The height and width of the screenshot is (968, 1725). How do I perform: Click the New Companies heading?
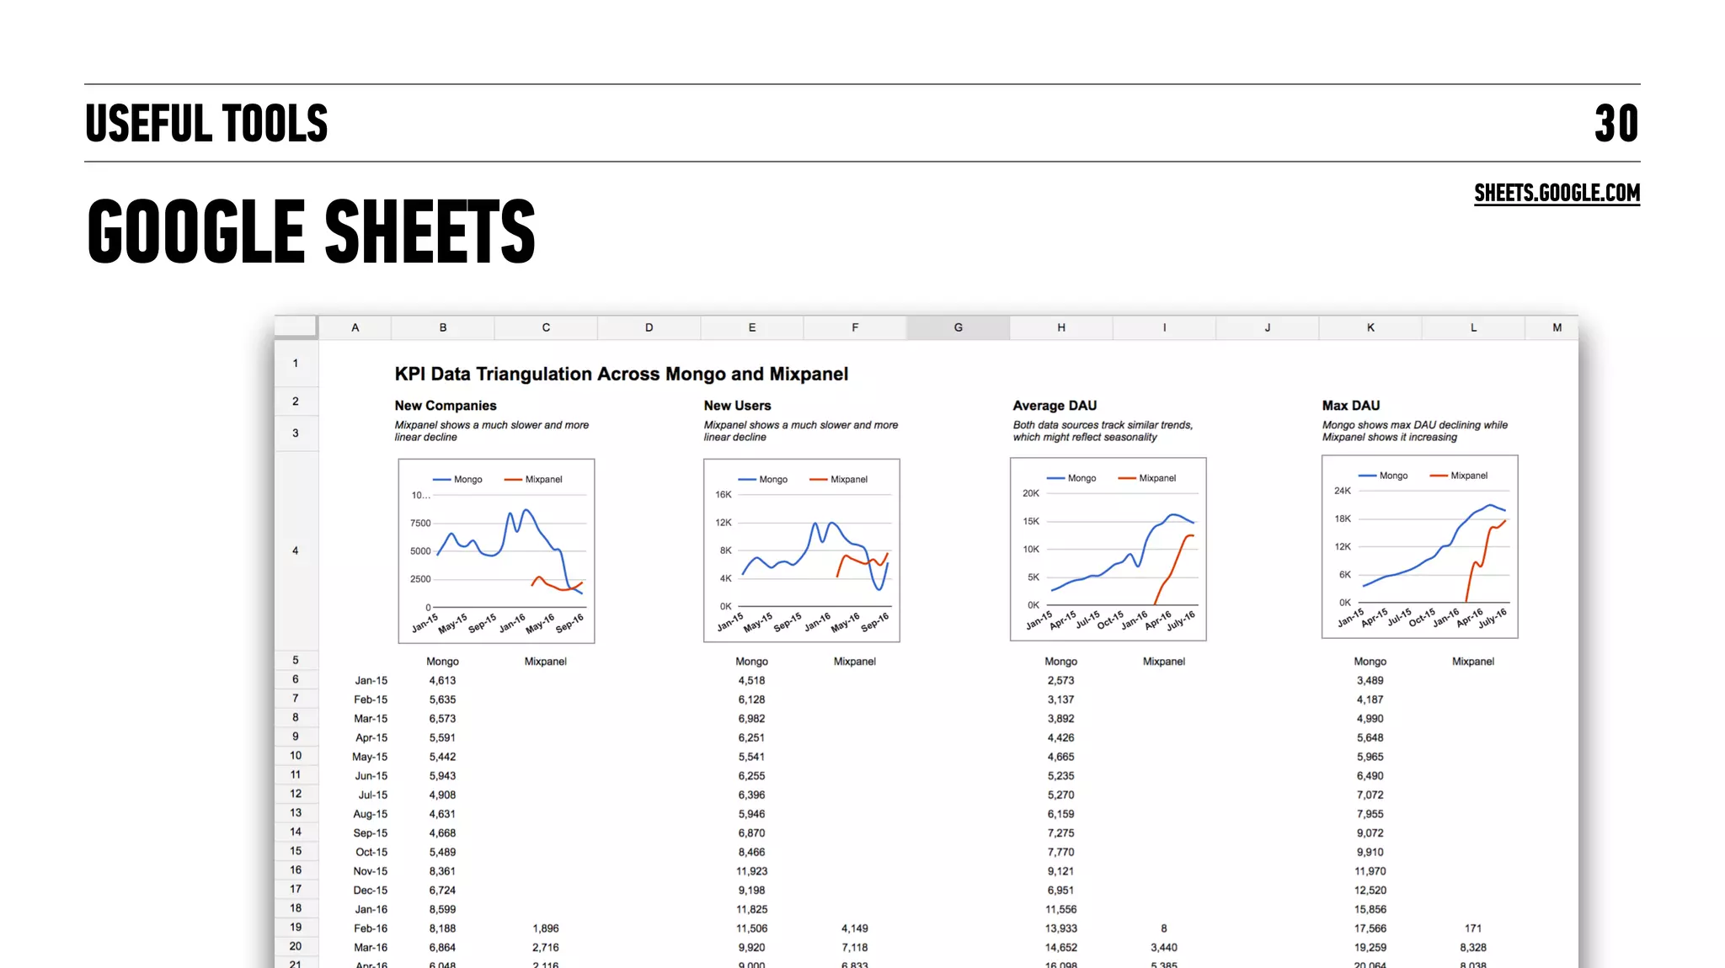[x=446, y=406]
